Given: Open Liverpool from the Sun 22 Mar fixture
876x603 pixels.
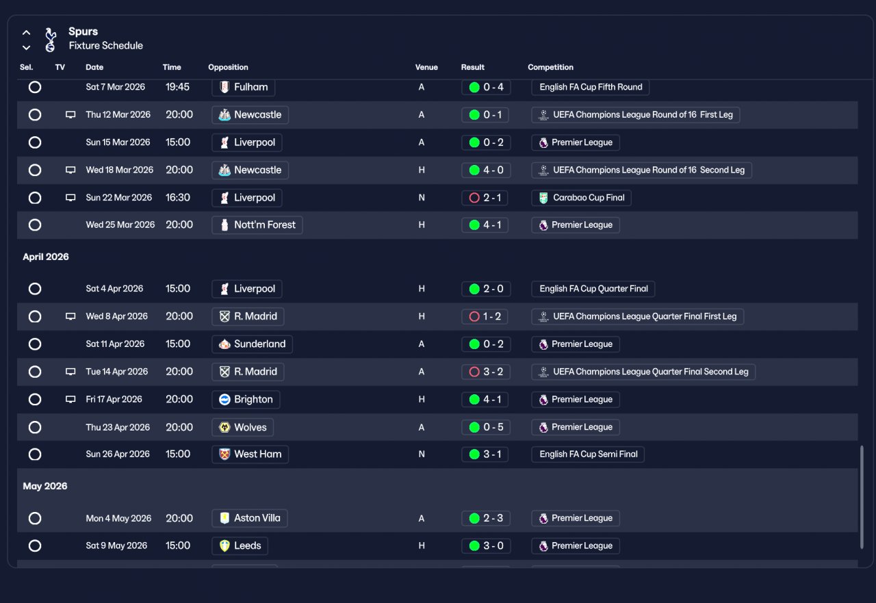Looking at the screenshot, I should [247, 198].
